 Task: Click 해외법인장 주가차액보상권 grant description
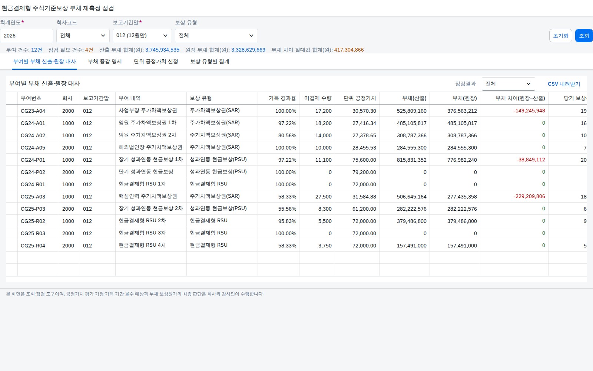coord(150,147)
